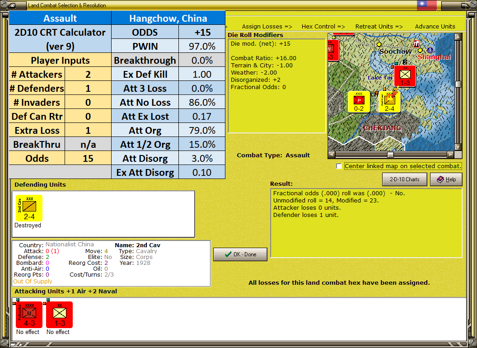
Task: Switch to the Hex Control step
Action: 323,27
